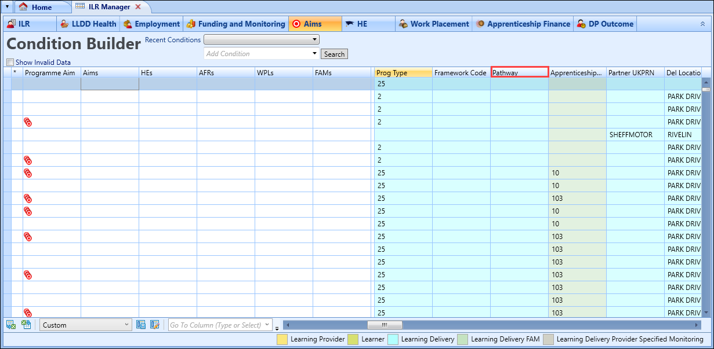This screenshot has height=349, width=714.
Task: Click the Learning Delivery cyan legend swatch
Action: tap(392, 339)
